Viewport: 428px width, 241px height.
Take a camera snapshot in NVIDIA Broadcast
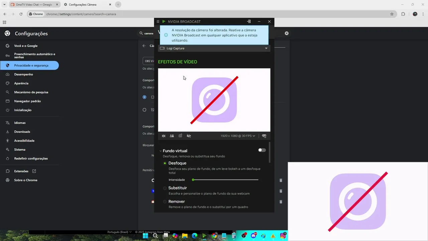[x=180, y=136]
